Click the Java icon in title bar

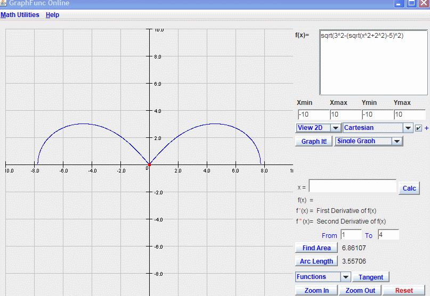pos(3,3)
